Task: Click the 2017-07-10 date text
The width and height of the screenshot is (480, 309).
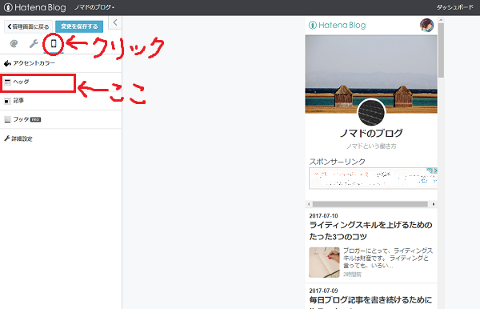Action: [323, 216]
